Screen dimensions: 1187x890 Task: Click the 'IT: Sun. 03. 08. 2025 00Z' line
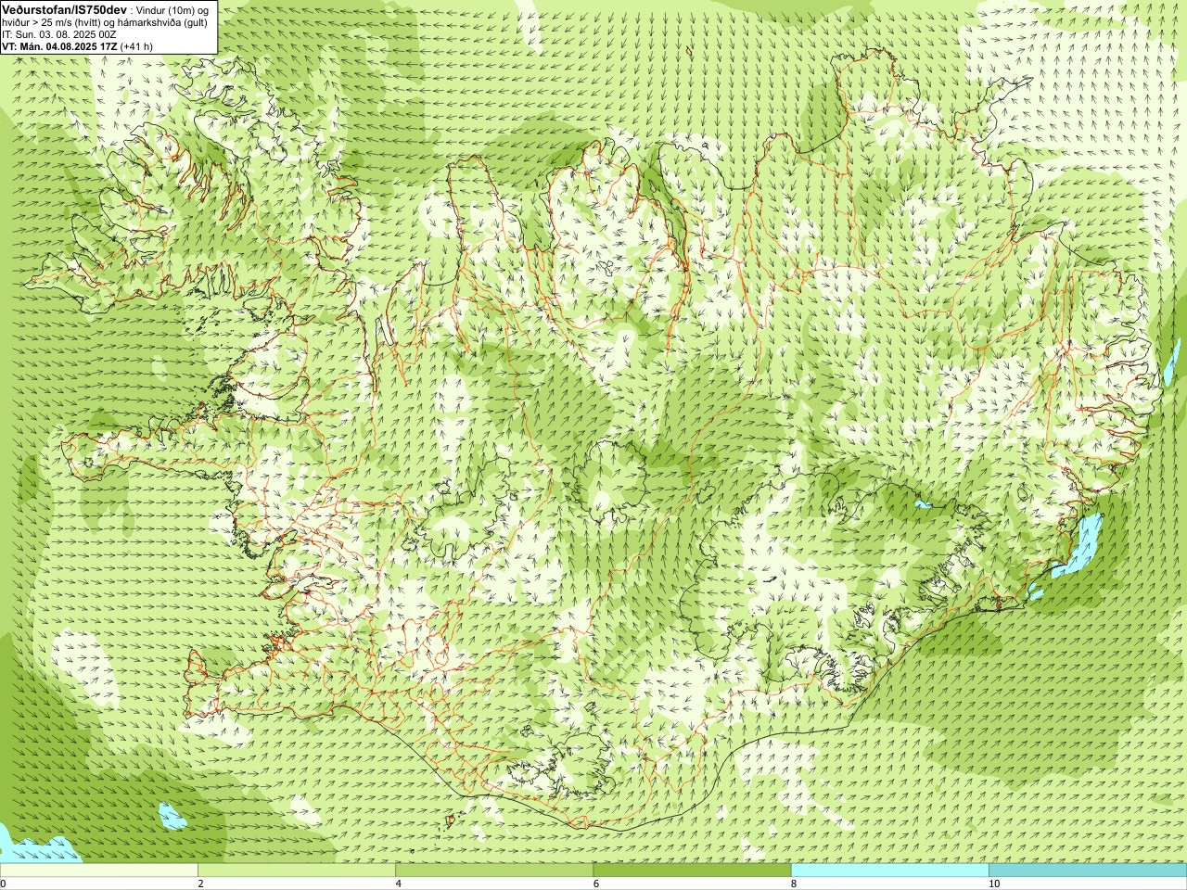tap(58, 34)
